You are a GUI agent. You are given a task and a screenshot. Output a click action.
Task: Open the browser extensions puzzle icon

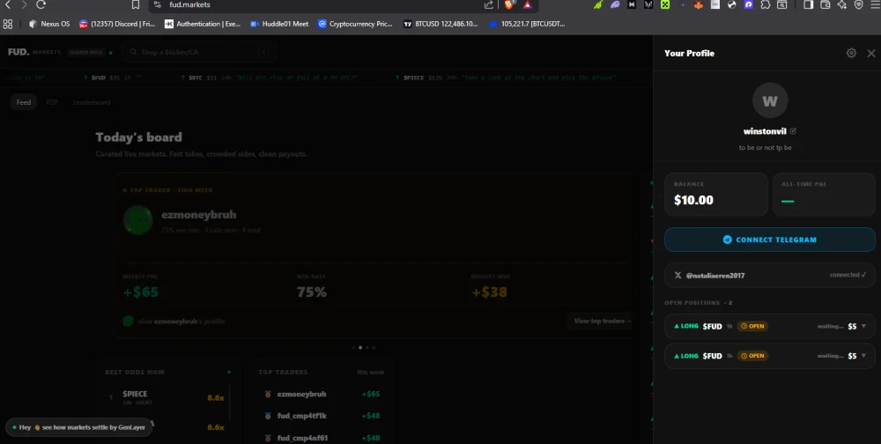pos(765,4)
